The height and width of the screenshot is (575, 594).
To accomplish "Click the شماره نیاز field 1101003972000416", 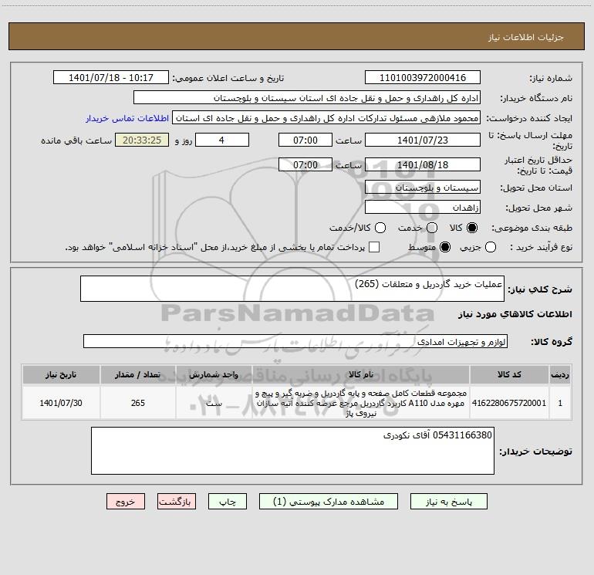I will 423,77.
